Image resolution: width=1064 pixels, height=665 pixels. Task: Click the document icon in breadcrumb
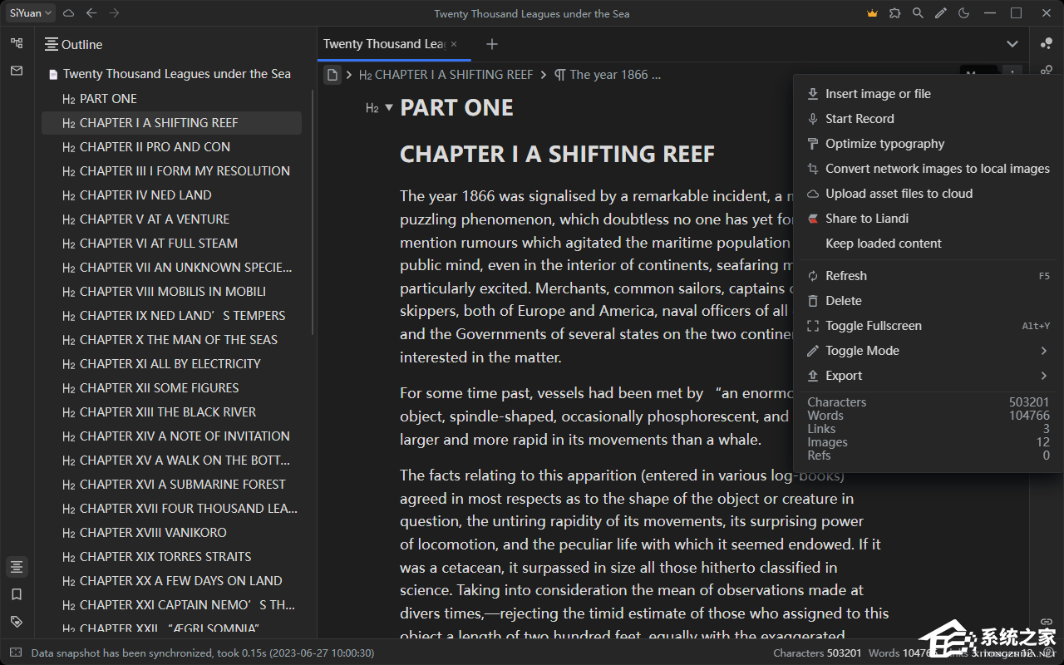(x=332, y=75)
